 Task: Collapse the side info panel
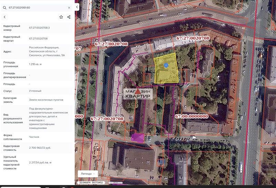point(77,7)
